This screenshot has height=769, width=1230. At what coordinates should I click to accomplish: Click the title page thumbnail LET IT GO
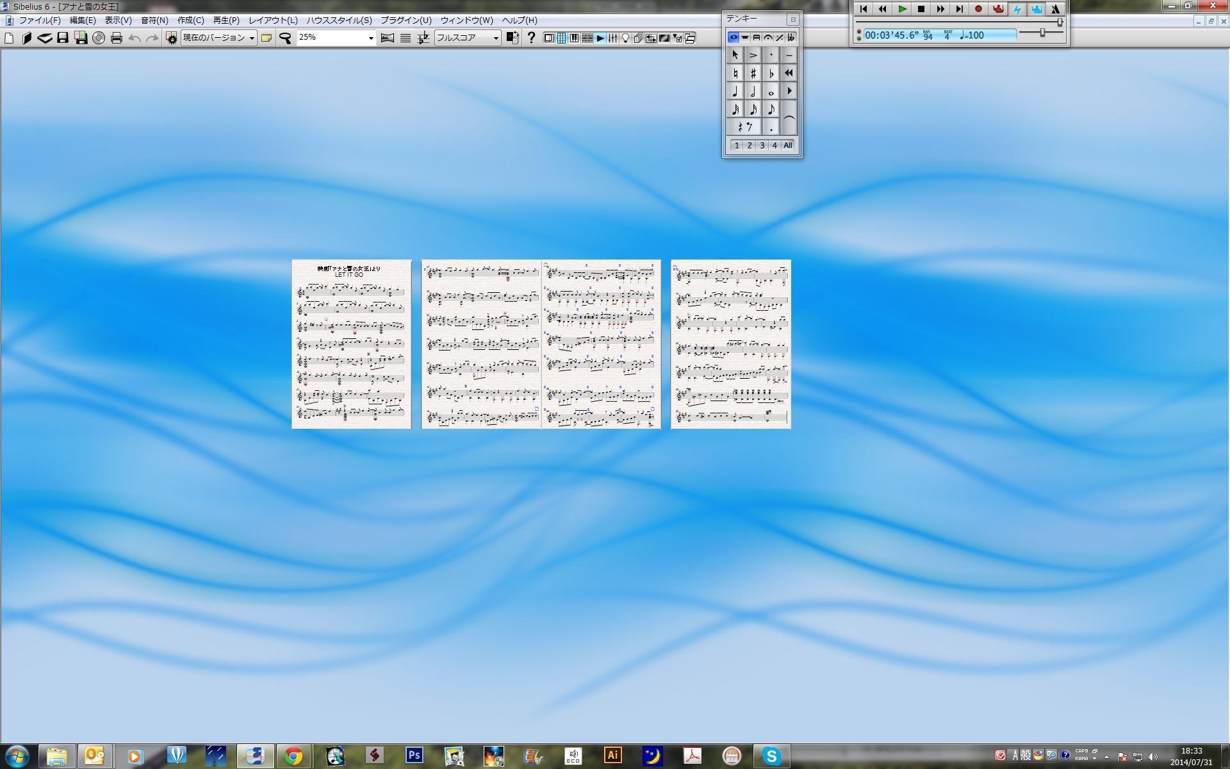coord(351,344)
